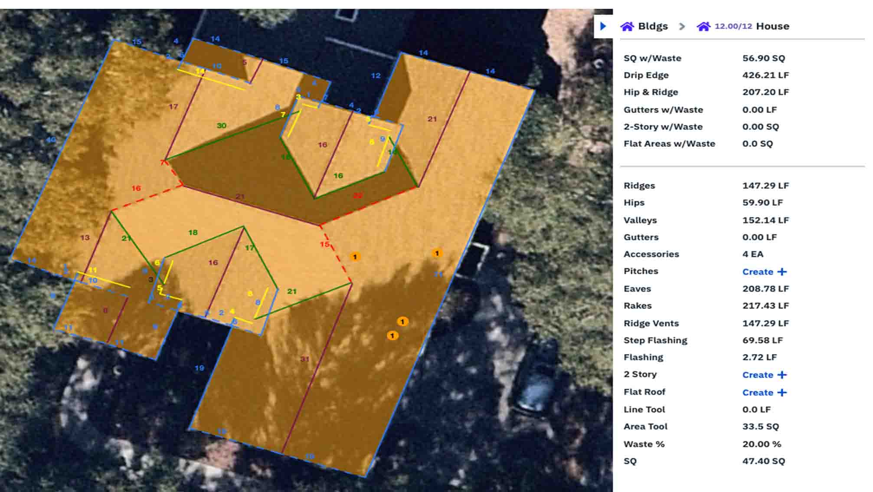
Task: Click the breadcrumb chevron after Bldgs
Action: click(x=682, y=26)
